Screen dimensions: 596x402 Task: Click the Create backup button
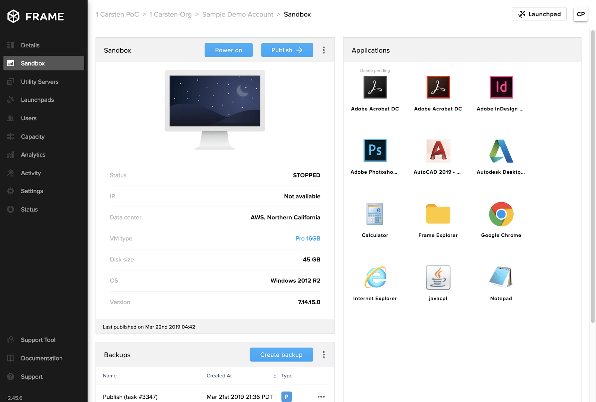point(281,355)
